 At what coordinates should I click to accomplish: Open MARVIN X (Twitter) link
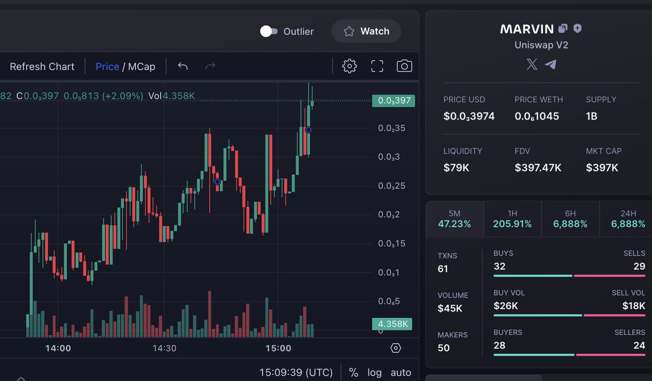(532, 65)
